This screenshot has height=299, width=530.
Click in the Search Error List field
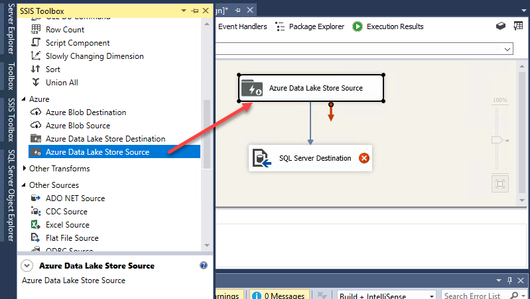476,296
